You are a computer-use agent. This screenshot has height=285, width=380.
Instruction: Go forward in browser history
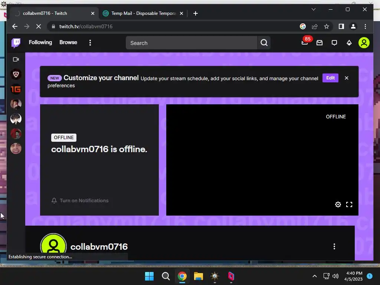coord(27,26)
